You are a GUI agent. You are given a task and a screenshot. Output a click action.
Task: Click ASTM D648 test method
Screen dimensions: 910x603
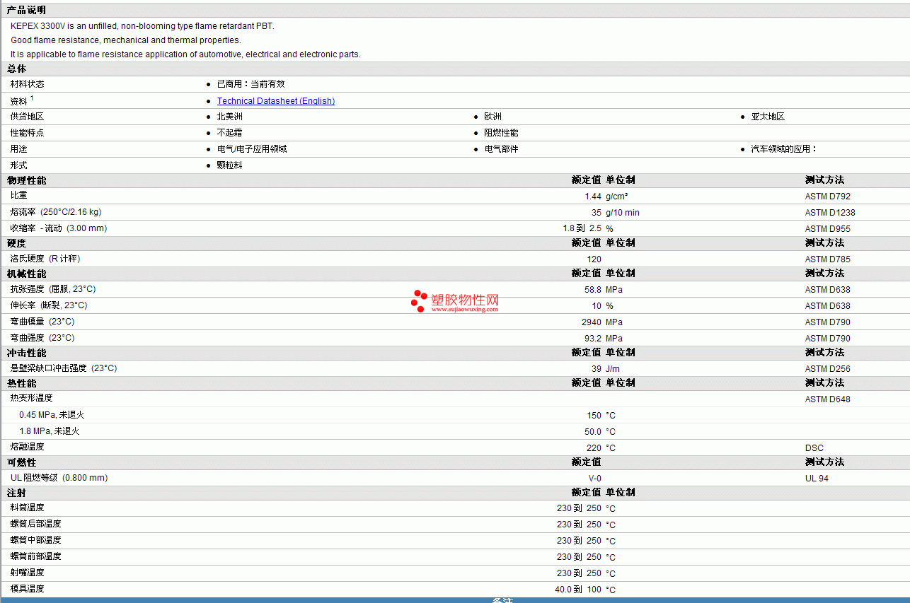coord(828,399)
